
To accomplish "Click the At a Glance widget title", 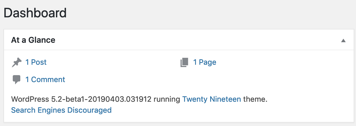I will pos(33,40).
